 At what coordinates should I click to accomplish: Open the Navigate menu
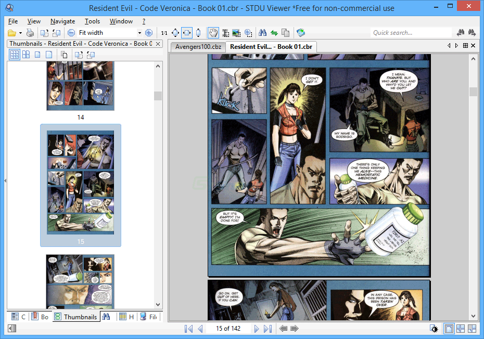[x=62, y=21]
